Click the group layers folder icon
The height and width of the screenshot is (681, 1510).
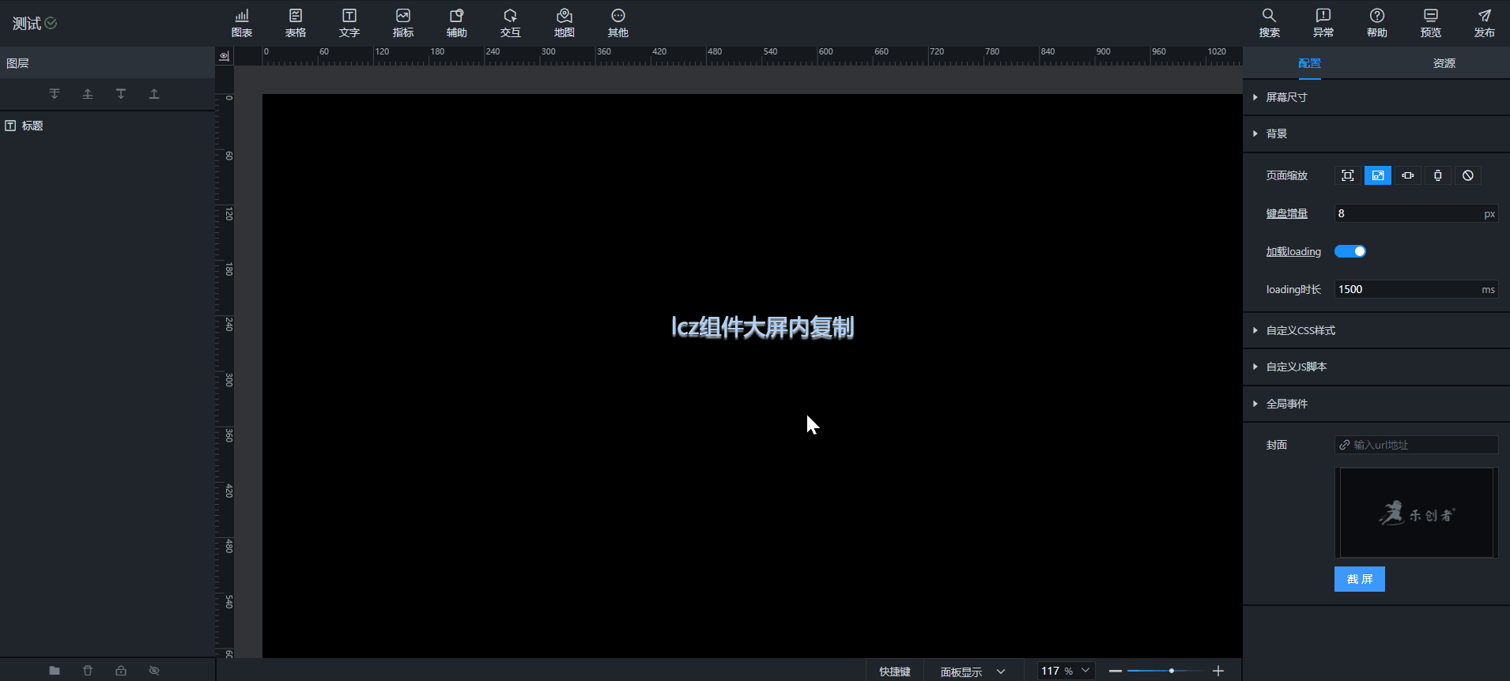point(55,671)
